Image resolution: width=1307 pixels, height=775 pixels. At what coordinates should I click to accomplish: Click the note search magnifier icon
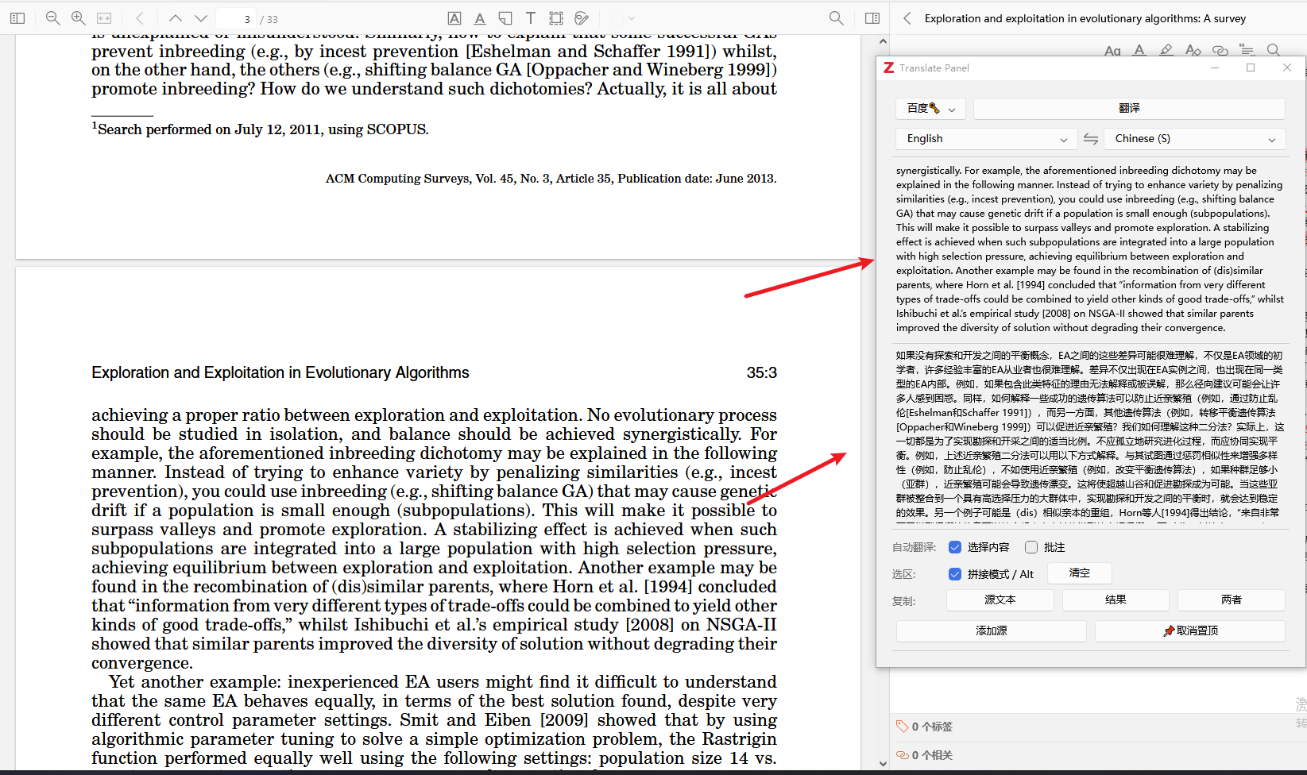click(1274, 51)
